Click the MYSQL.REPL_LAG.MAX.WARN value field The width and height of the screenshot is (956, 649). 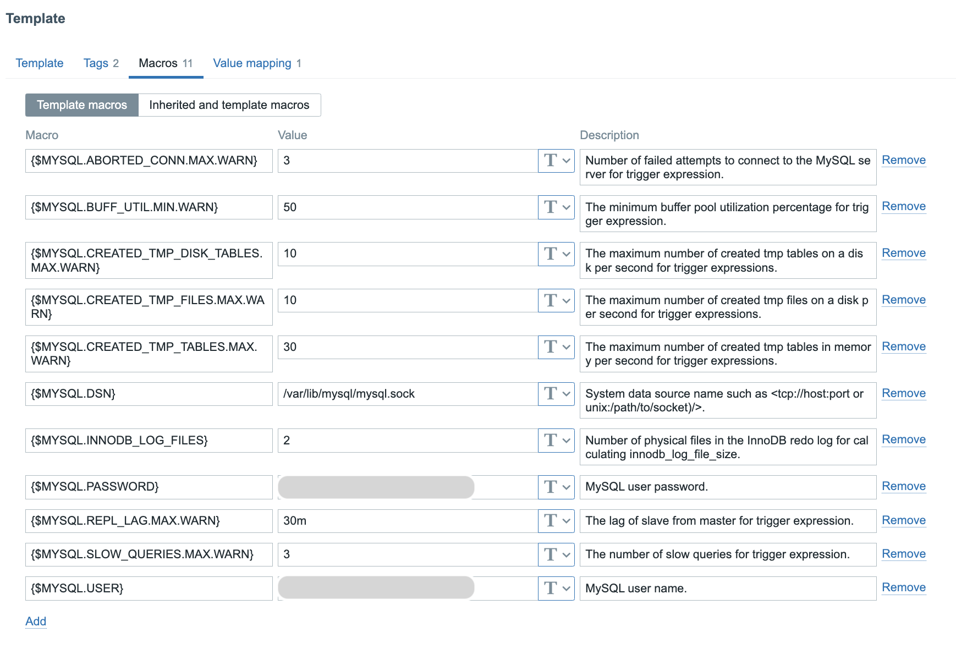tap(407, 521)
